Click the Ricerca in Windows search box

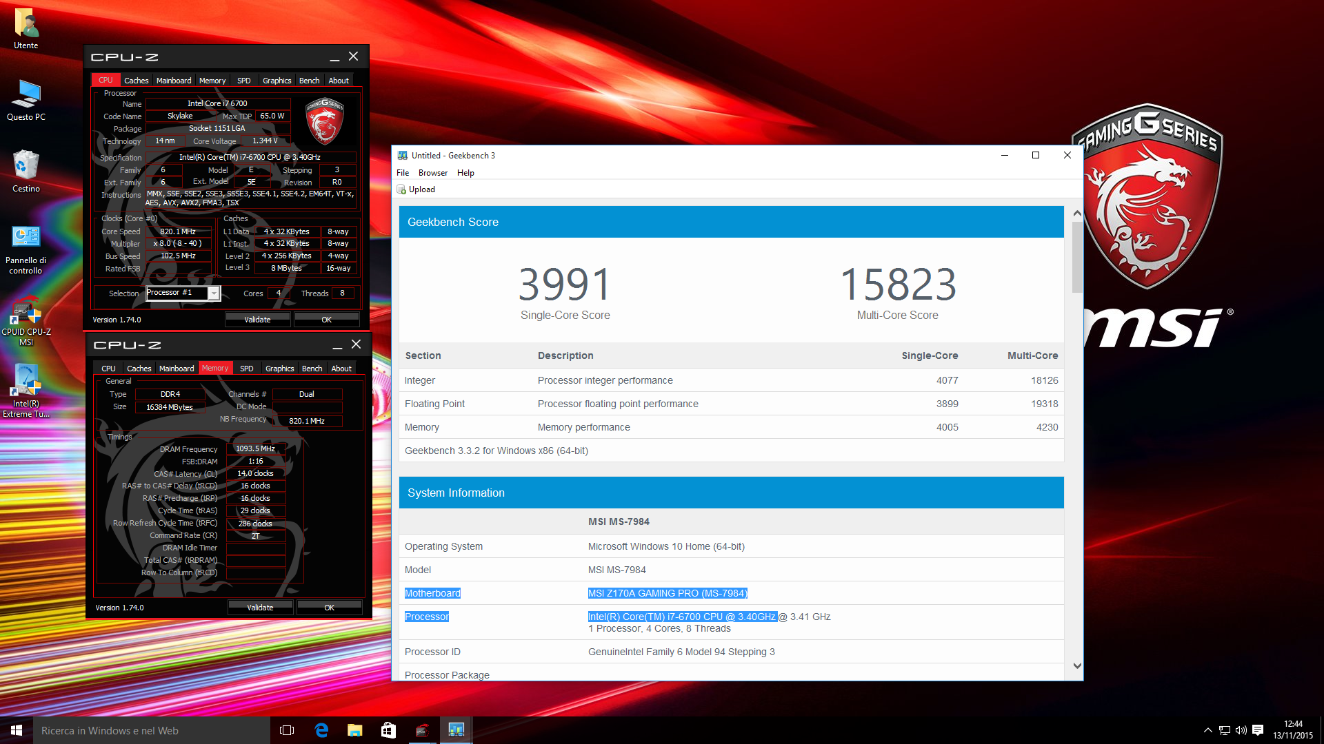[152, 730]
